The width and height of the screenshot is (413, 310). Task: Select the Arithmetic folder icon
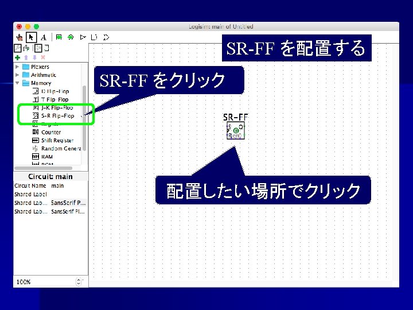pyautogui.click(x=26, y=75)
